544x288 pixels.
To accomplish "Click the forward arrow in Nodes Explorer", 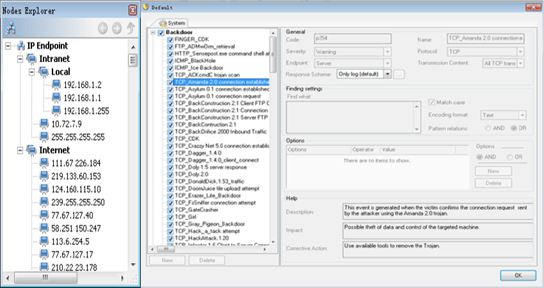I will point(116,28).
